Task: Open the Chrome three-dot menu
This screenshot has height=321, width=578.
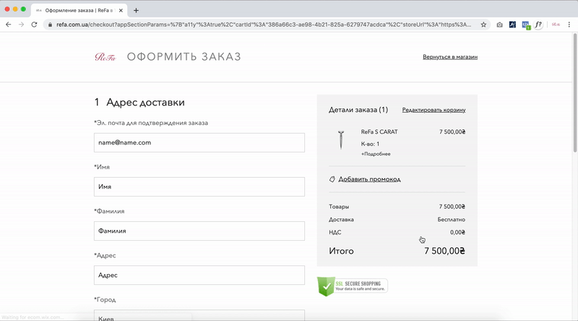Action: coord(569,25)
